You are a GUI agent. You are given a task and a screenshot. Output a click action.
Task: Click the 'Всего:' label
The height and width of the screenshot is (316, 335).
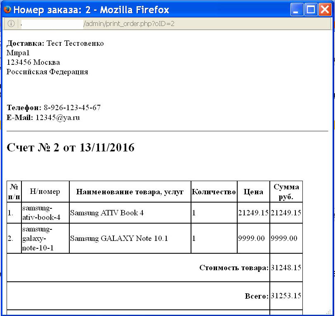click(x=257, y=296)
